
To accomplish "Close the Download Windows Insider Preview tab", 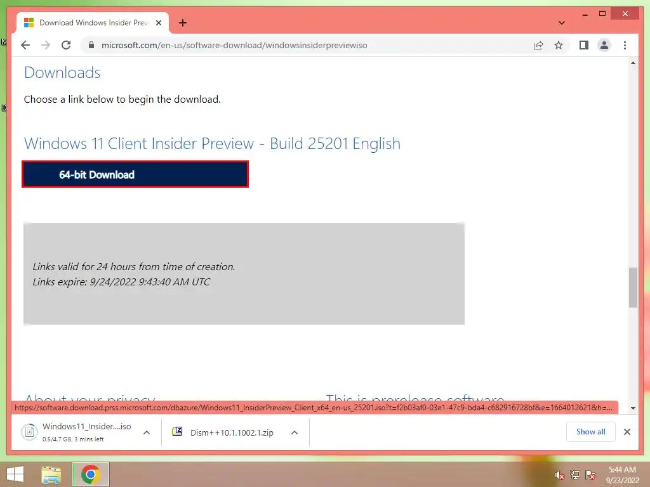I will pos(158,23).
